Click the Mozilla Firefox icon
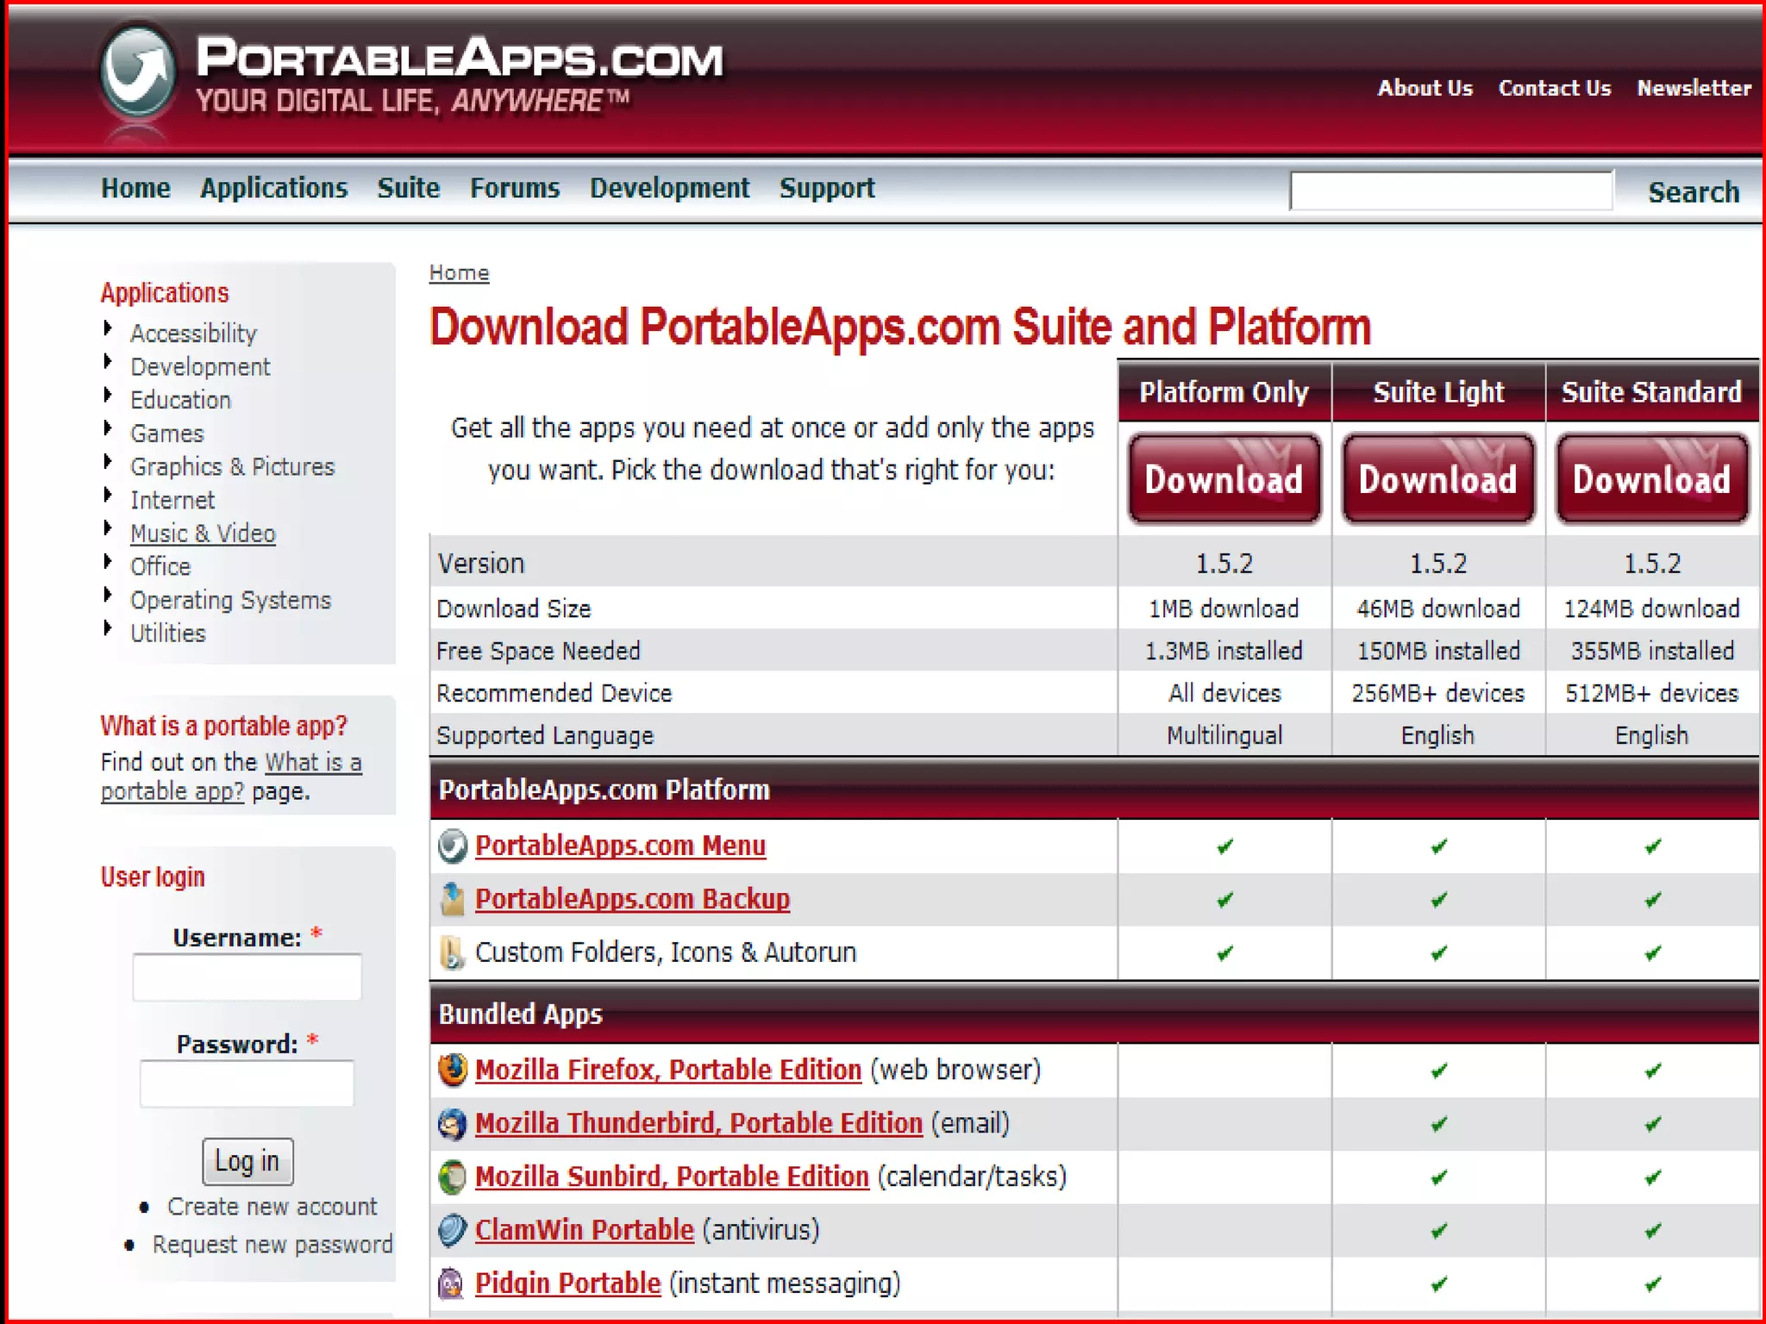 (452, 1071)
